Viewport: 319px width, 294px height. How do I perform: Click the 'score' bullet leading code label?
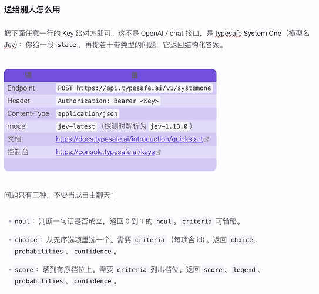pyautogui.click(x=24, y=270)
